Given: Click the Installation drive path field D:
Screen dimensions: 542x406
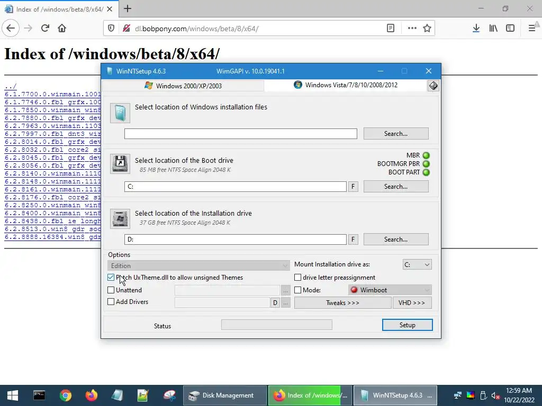Looking at the screenshot, I should point(236,239).
